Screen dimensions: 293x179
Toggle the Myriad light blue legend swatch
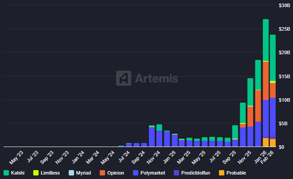click(x=71, y=173)
